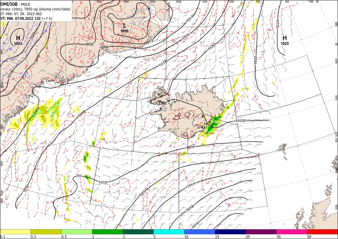
Task: Click the '35W' longitude label
Action: coord(99,2)
